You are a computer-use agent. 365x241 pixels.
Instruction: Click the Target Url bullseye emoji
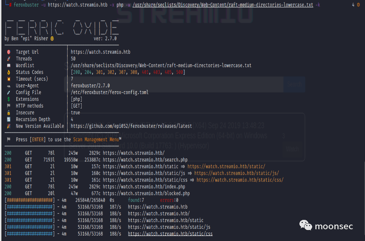pyautogui.click(x=8, y=52)
